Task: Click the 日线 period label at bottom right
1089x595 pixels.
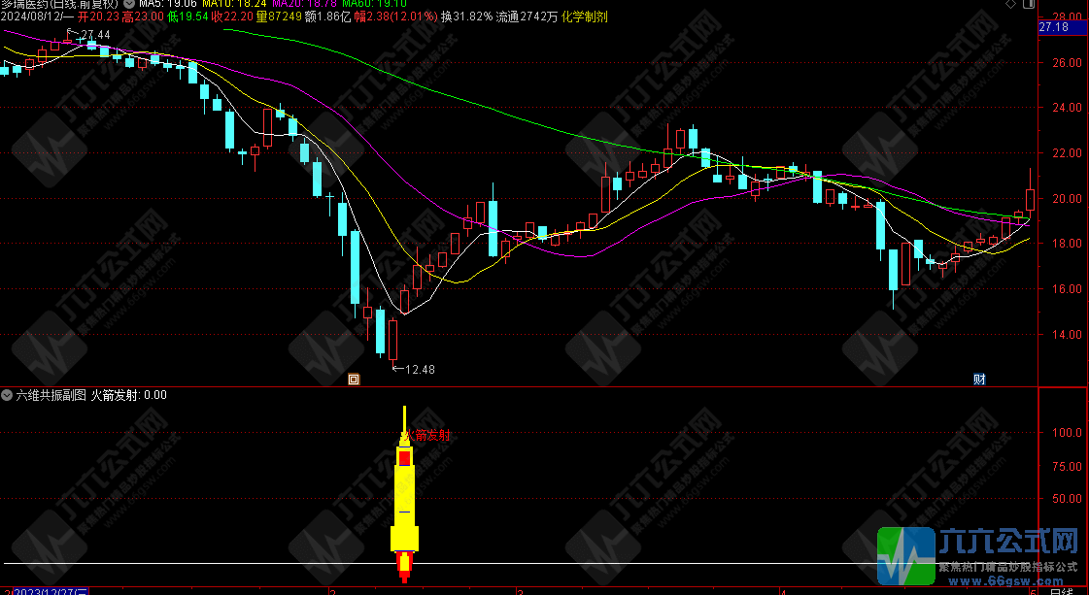Action: 1060,591
